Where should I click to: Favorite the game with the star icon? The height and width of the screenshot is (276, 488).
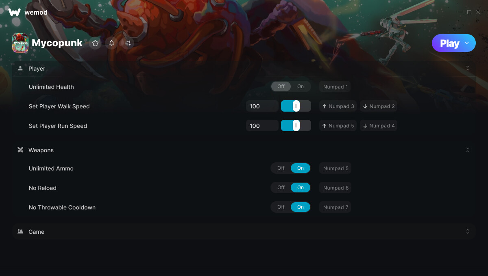click(95, 43)
